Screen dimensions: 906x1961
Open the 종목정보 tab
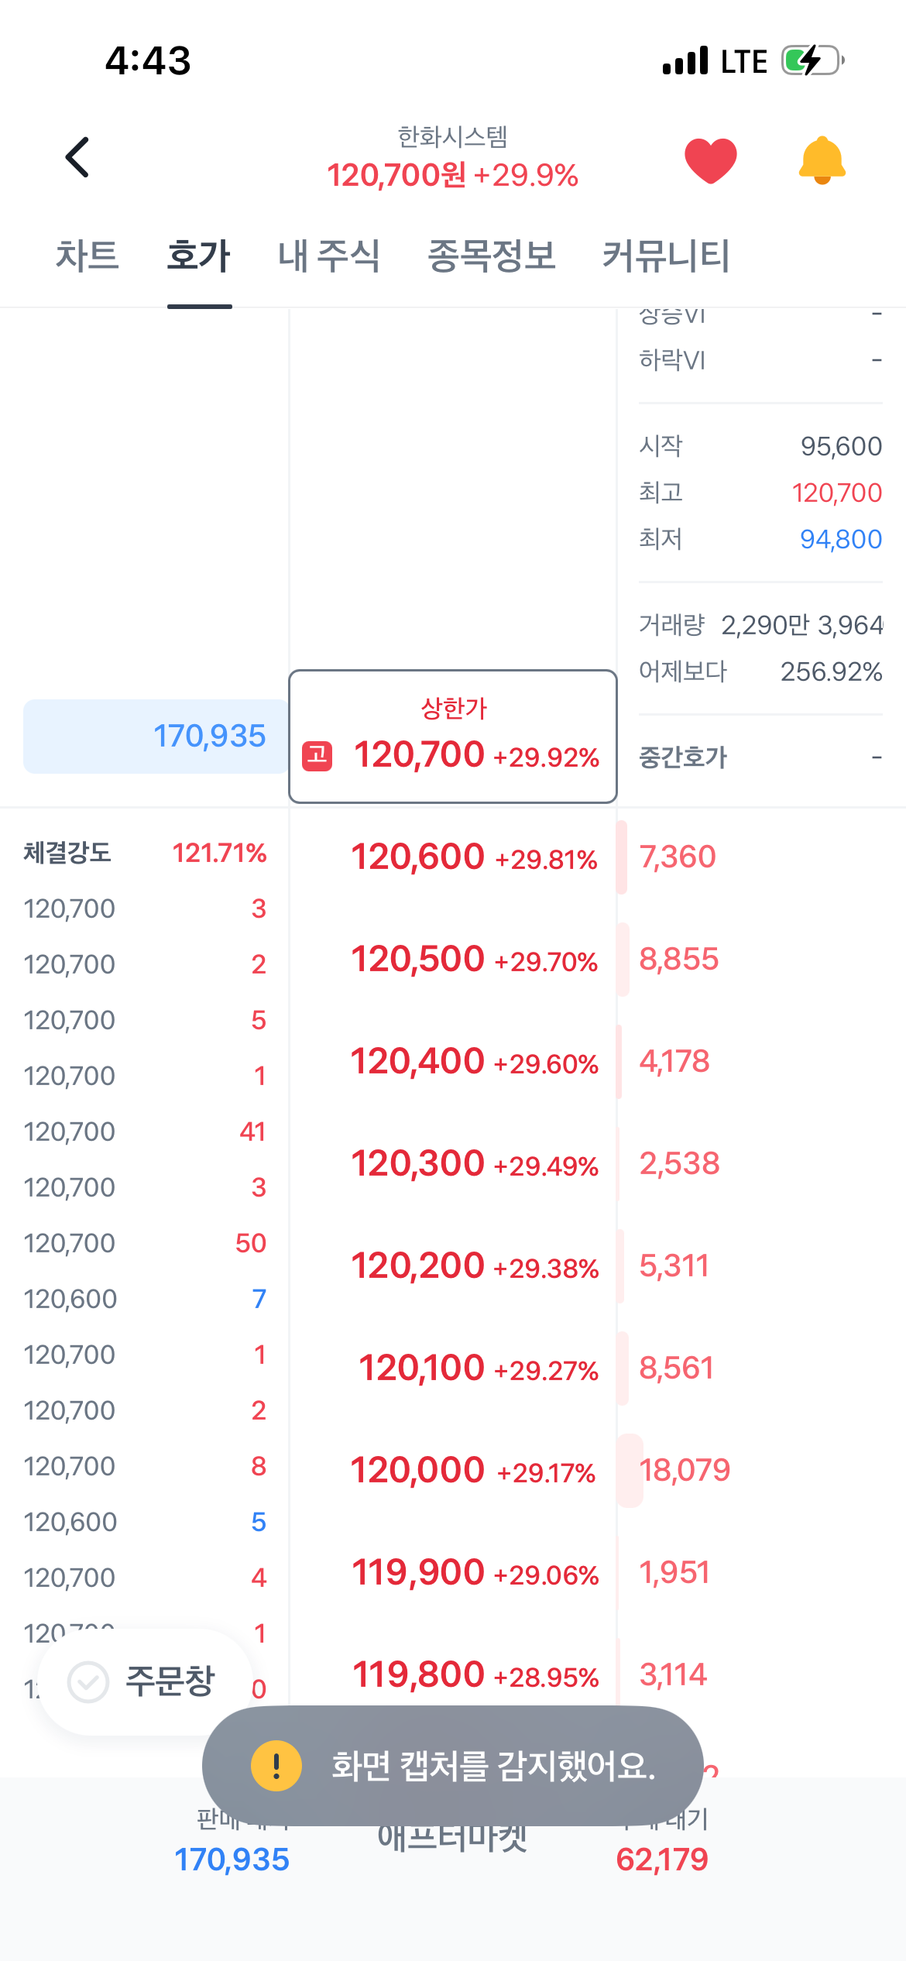click(492, 256)
